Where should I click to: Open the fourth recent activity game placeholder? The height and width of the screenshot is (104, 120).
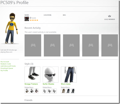[90, 45]
